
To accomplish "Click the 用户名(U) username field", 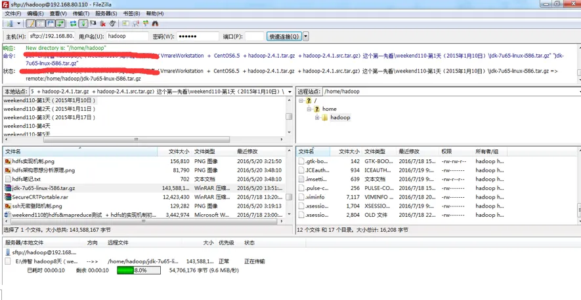I will pyautogui.click(x=127, y=36).
